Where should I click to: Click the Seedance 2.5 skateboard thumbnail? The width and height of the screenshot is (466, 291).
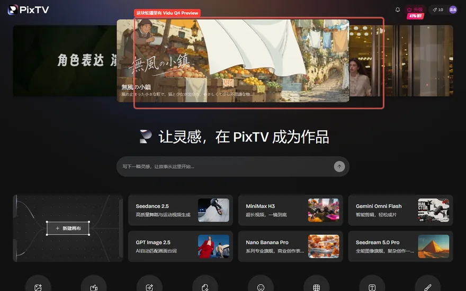point(213,210)
